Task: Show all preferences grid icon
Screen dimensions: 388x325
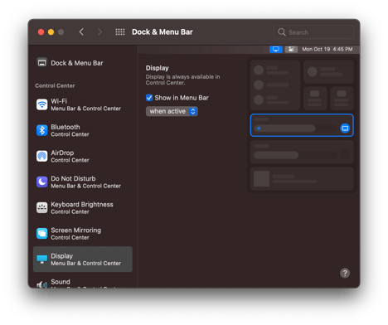Action: 120,32
